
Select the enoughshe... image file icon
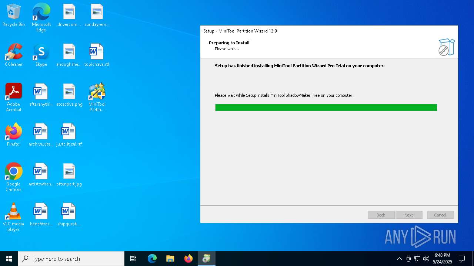[69, 55]
